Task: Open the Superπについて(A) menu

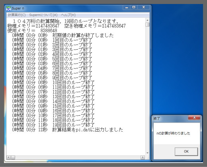Action: (x=43, y=15)
